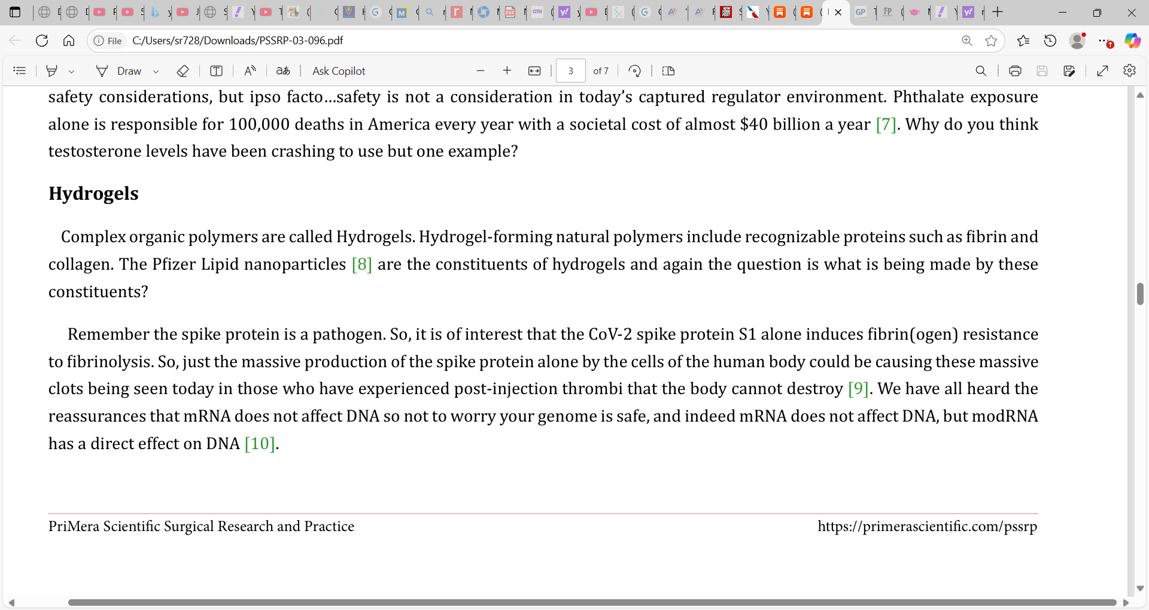Rotate the PDF page
This screenshot has height=610, width=1149.
[x=635, y=71]
